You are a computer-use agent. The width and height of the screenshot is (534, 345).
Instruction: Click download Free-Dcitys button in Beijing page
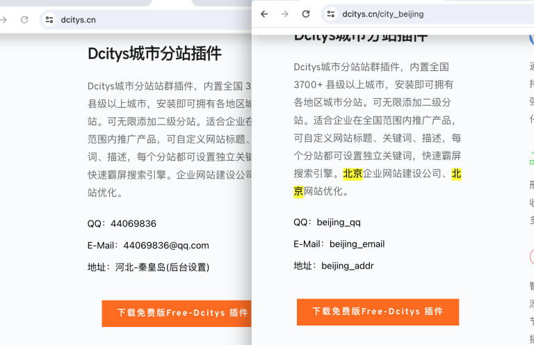click(378, 312)
